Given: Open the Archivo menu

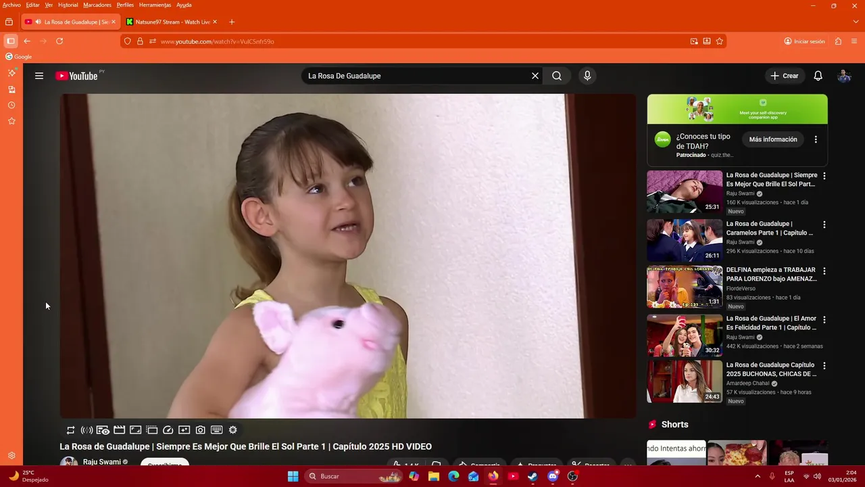Looking at the screenshot, I should click(x=11, y=5).
